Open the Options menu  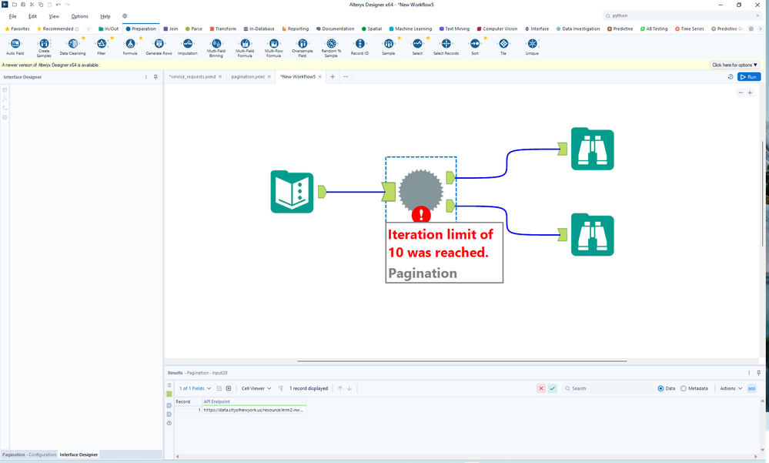[79, 16]
